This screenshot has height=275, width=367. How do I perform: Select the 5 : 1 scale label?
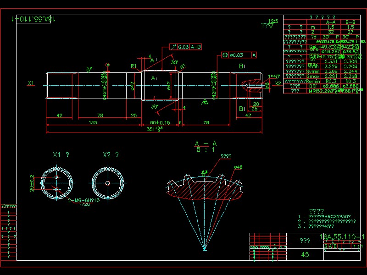pos(206,150)
